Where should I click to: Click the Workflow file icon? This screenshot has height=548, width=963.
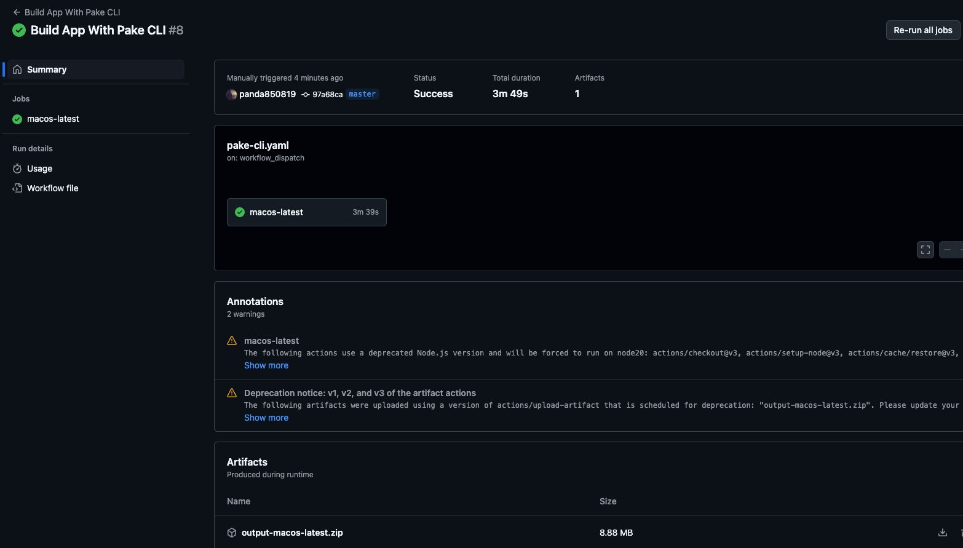coord(17,188)
